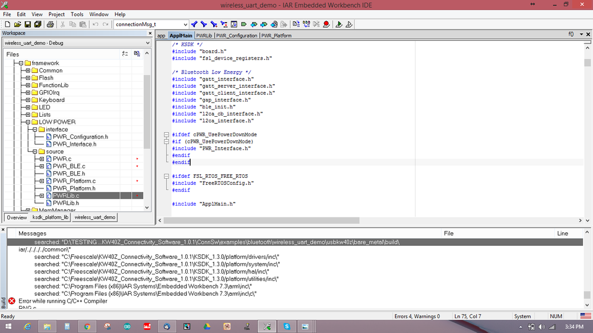
Task: Click the Save All icon
Action: [37, 24]
